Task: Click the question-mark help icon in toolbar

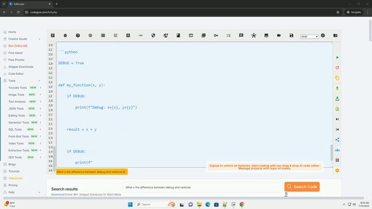Action: (x=78, y=35)
